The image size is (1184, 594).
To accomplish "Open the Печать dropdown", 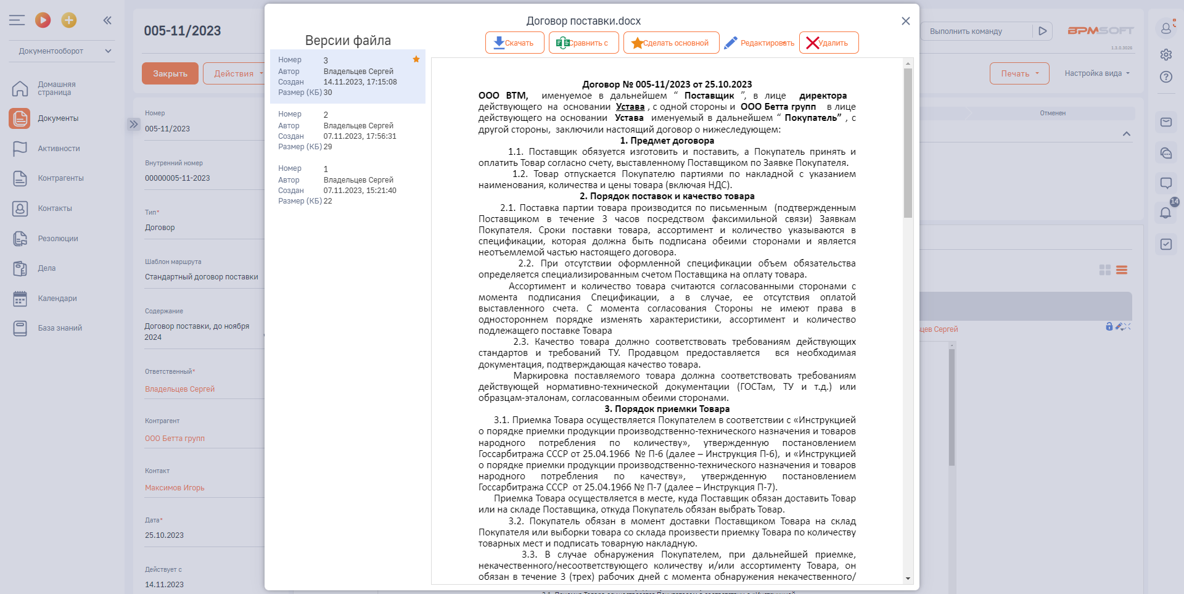I will [1019, 73].
